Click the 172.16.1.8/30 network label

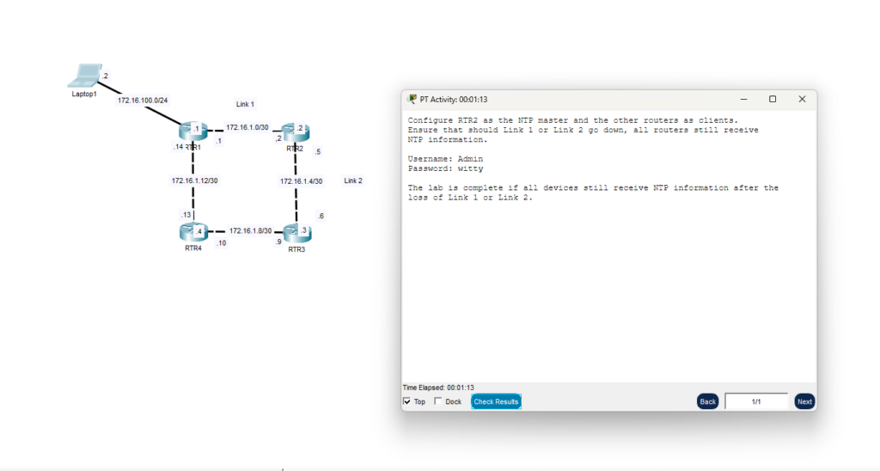tap(250, 231)
